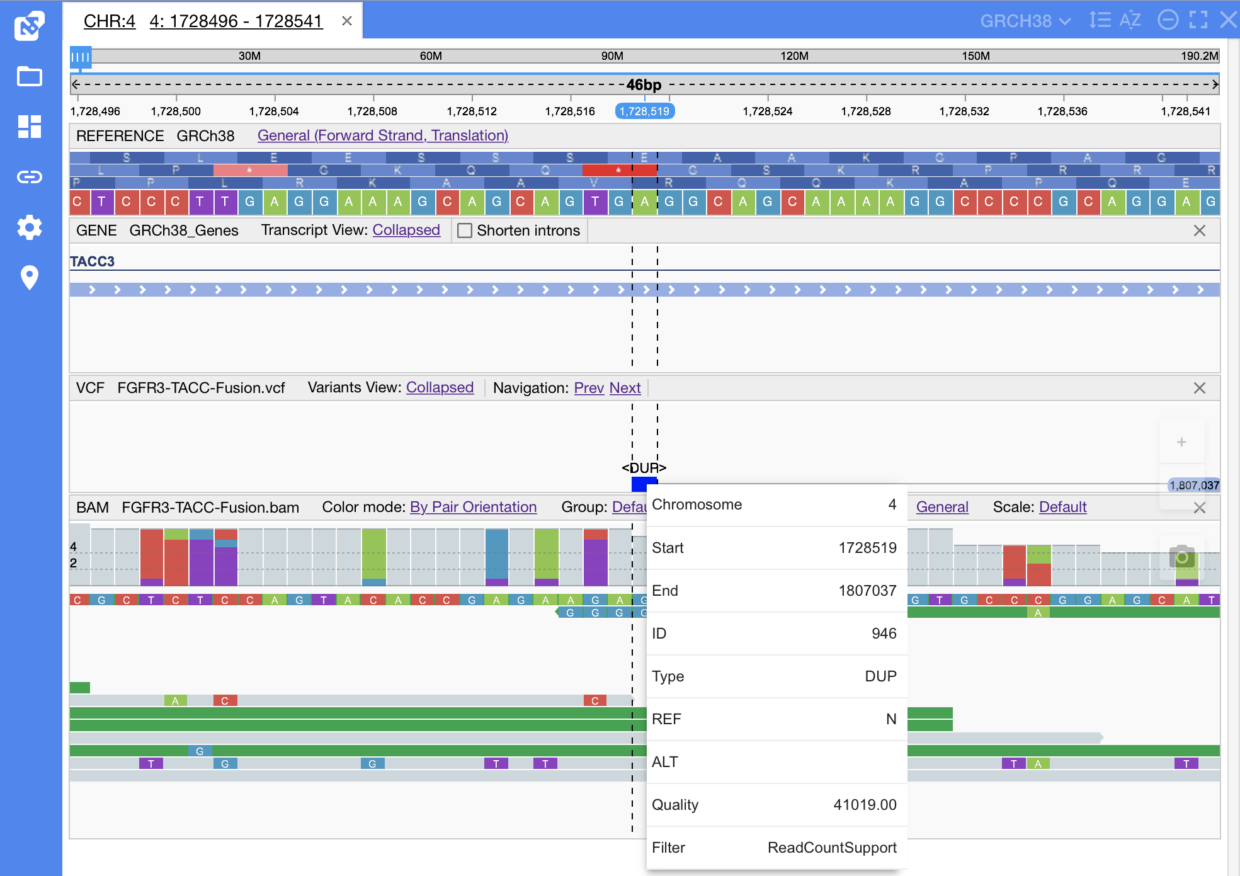Go to the Next variant in VCF navigation
The image size is (1240, 876).
[625, 388]
